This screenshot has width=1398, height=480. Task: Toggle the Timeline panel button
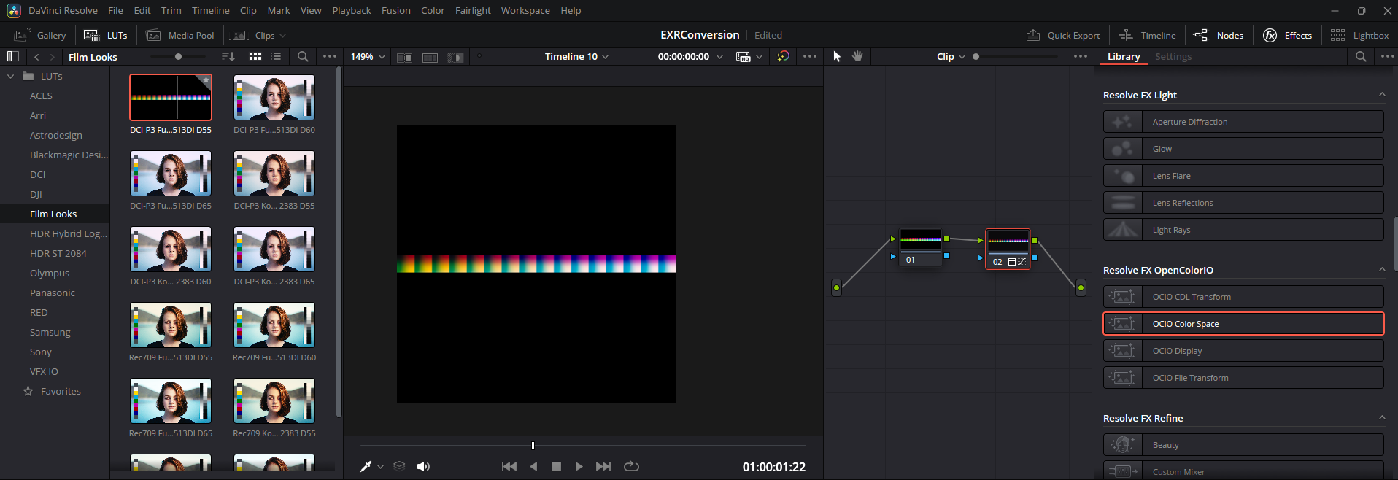coord(1148,35)
